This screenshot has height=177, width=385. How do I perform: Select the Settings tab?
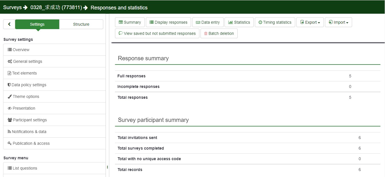(x=37, y=24)
